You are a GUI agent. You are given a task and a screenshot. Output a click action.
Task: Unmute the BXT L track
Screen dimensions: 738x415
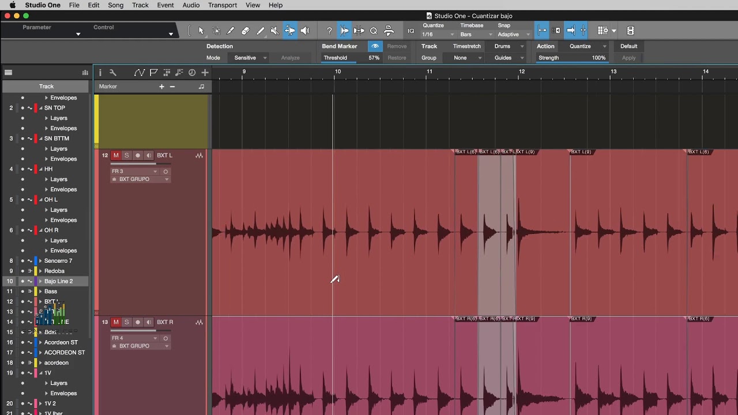116,156
